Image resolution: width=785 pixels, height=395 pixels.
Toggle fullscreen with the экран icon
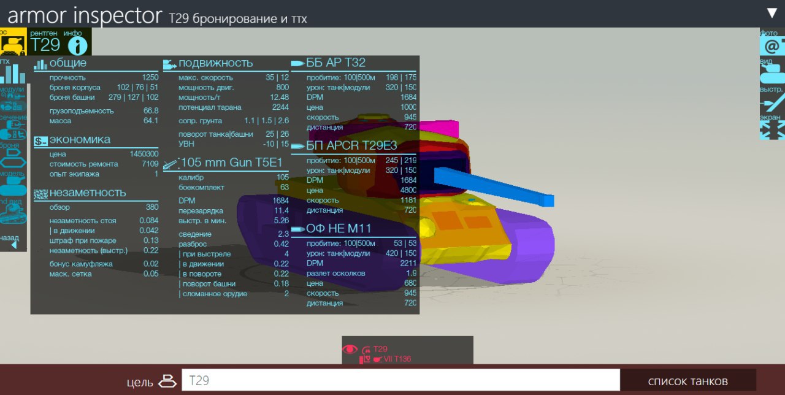tap(772, 129)
